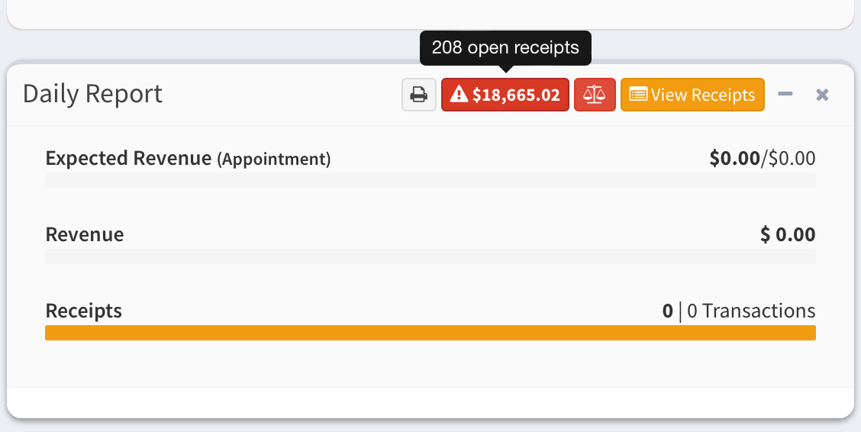Collapse the Daily Report panel with minus icon
This screenshot has width=861, height=432.
785,94
